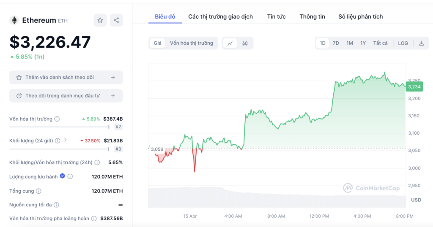The width and height of the screenshot is (433, 227).
Task: Open the Số liệu phân tích tab
Action: tap(360, 16)
